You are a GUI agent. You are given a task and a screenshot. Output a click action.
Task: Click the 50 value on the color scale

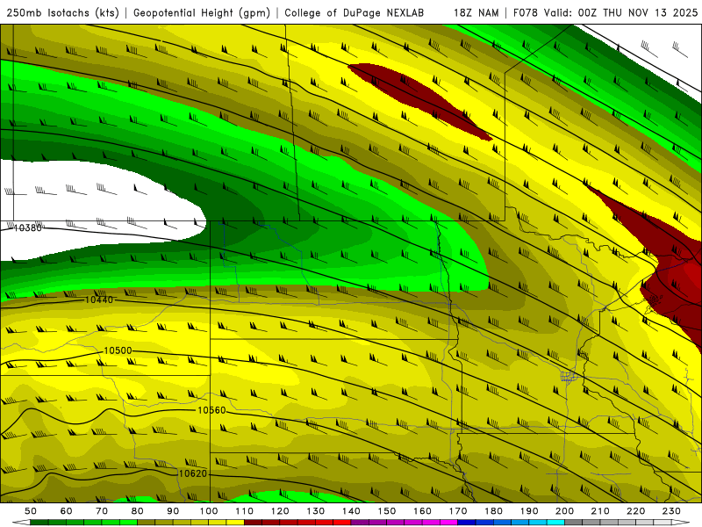click(x=31, y=511)
